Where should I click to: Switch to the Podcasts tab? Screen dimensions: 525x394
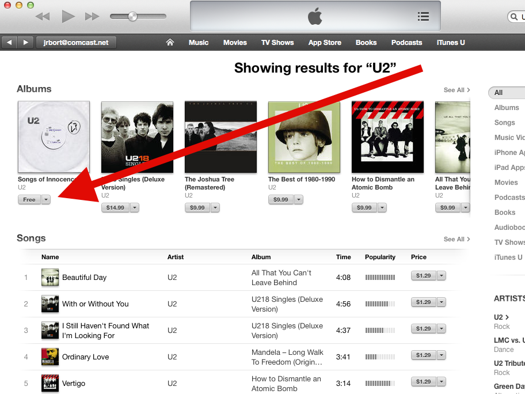(406, 43)
